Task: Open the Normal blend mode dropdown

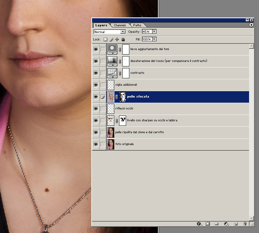Action: click(109, 32)
